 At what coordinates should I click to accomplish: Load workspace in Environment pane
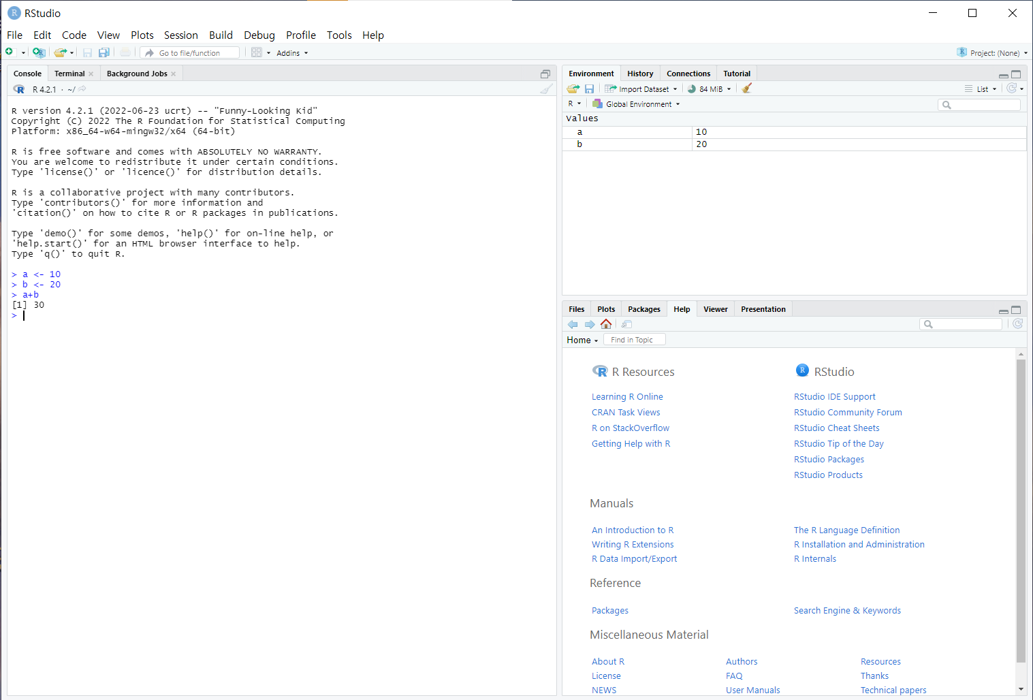click(x=573, y=89)
